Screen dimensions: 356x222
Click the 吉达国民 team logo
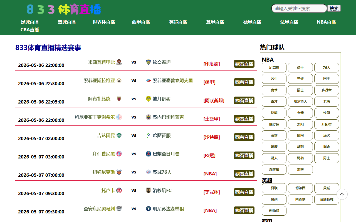119,135
